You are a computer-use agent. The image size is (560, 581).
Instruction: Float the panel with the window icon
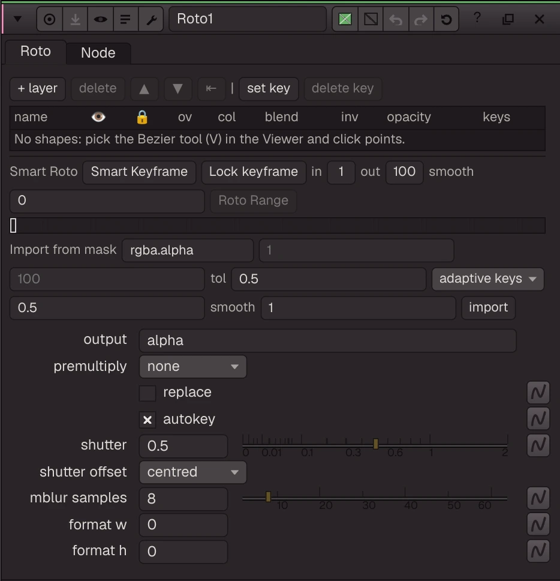508,19
